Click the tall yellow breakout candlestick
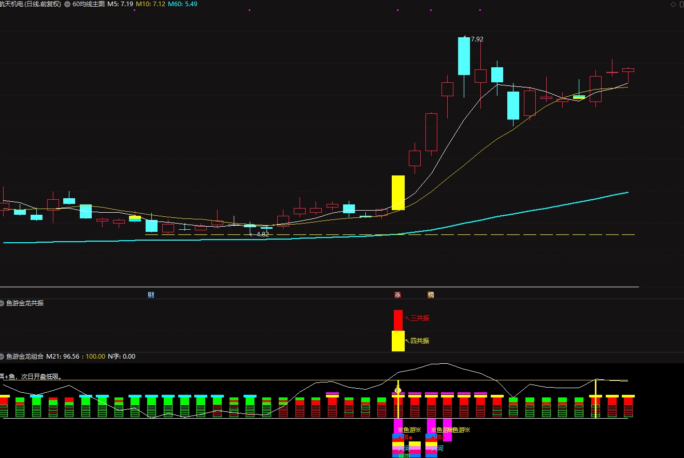 (x=398, y=193)
